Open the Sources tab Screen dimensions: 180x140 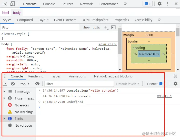pyautogui.click(x=67, y=4)
